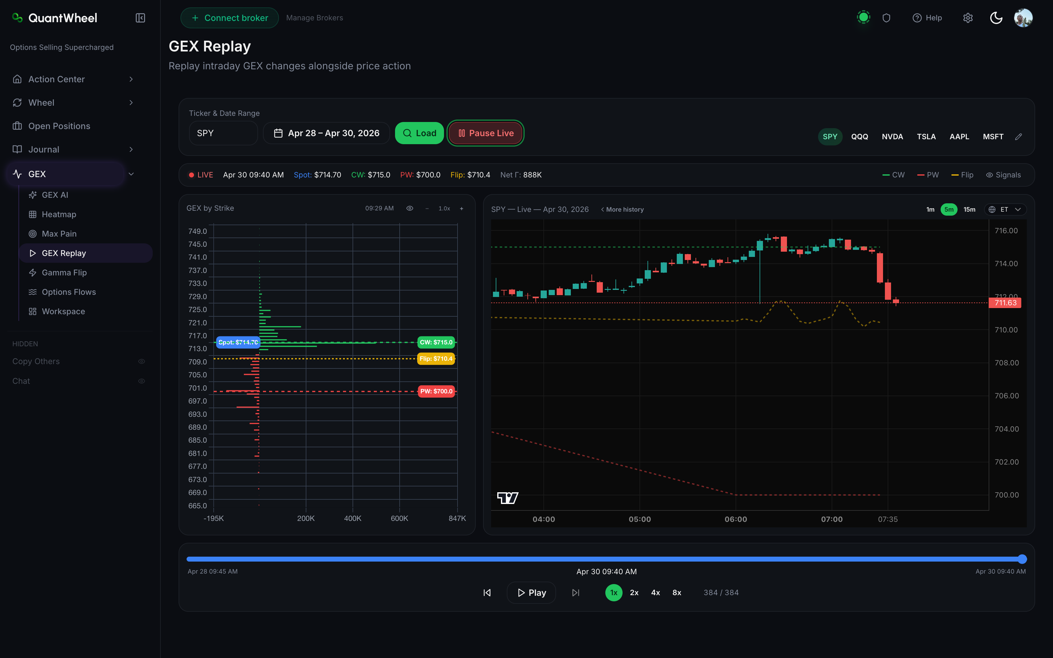This screenshot has width=1053, height=658.
Task: Switch chart to 1m interval
Action: point(930,210)
